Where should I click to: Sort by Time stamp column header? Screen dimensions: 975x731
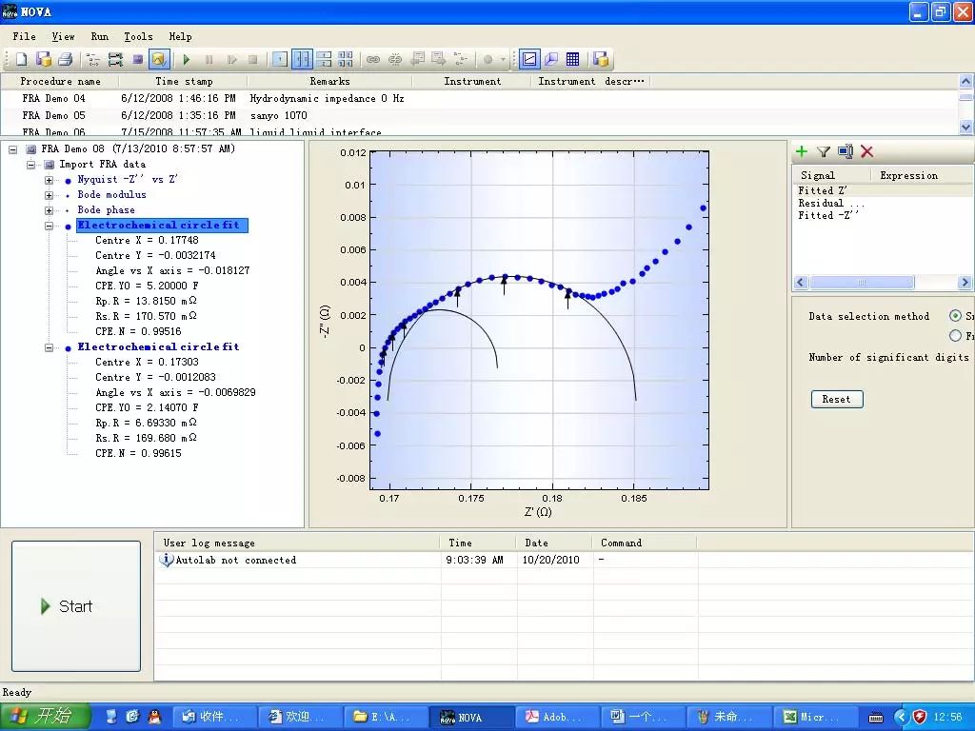184,82
